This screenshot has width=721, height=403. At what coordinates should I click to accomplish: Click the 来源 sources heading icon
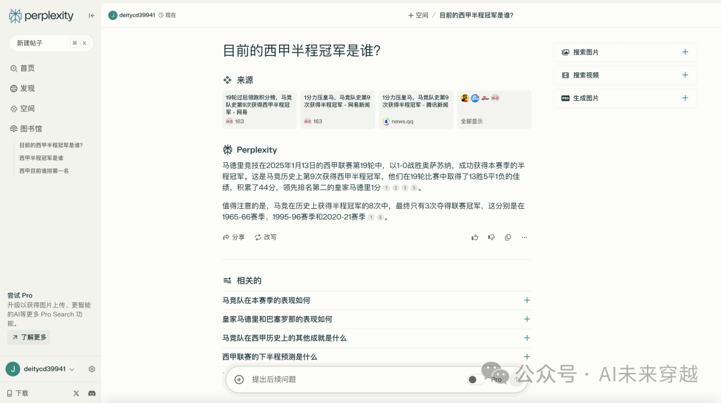[227, 80]
